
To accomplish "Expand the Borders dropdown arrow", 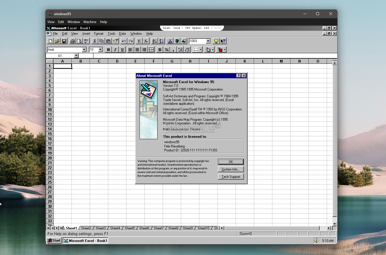I will (201, 50).
